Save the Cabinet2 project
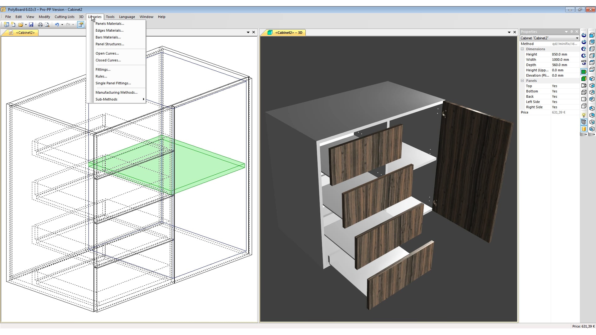This screenshot has height=335, width=596. pyautogui.click(x=31, y=25)
